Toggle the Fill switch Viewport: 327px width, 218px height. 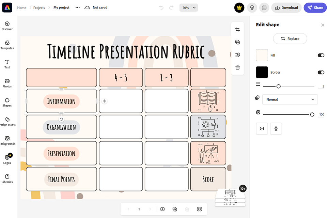[321, 55]
